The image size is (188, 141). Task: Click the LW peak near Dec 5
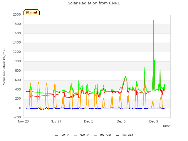pyautogui.click(x=125, y=76)
